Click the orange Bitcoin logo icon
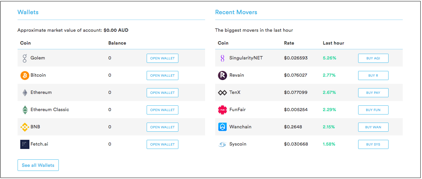The height and width of the screenshot is (179, 422). (25, 75)
